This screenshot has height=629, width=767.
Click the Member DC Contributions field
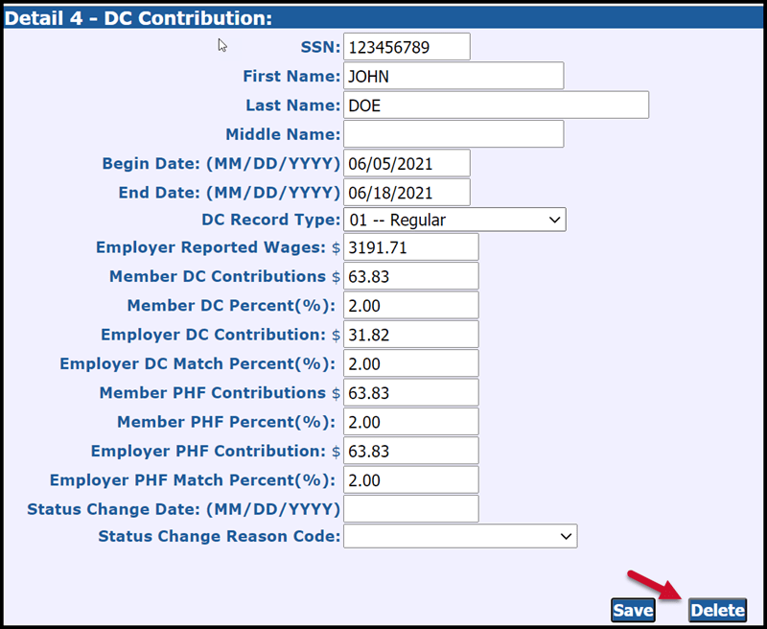410,276
